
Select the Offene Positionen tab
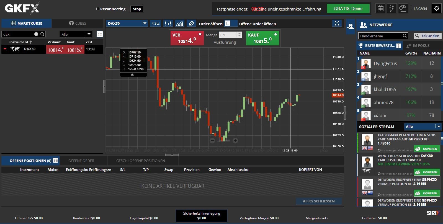[x=30, y=161]
